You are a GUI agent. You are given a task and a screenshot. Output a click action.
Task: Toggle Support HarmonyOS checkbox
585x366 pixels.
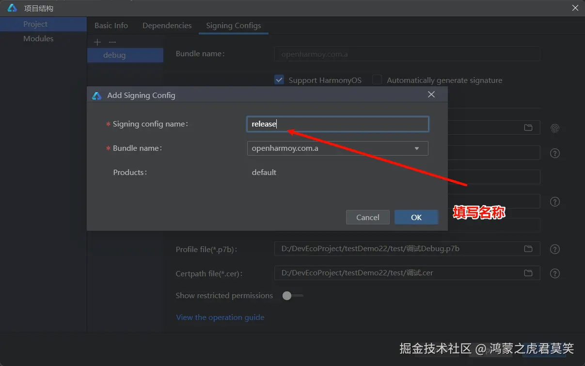[279, 80]
